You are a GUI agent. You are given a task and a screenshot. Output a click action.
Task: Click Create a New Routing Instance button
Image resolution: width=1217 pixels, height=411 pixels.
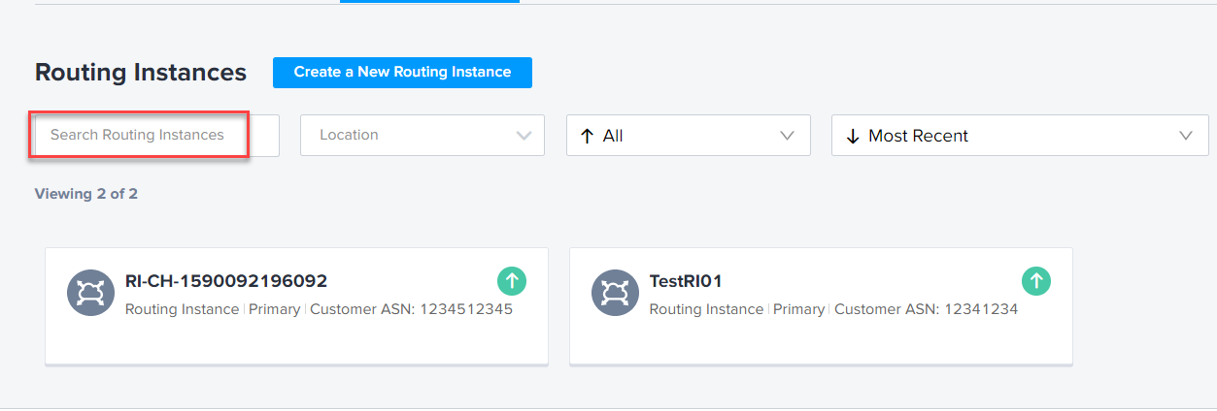pos(402,72)
